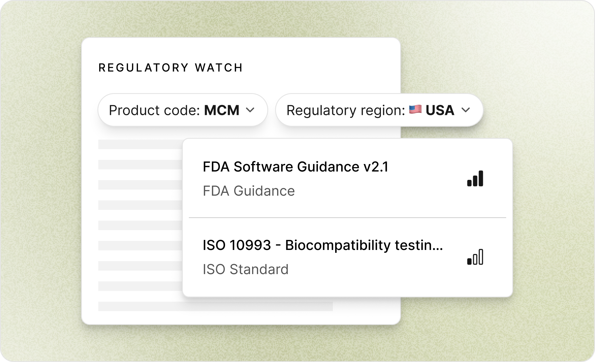Toggle the Product code MCM filter pill

[x=183, y=109]
